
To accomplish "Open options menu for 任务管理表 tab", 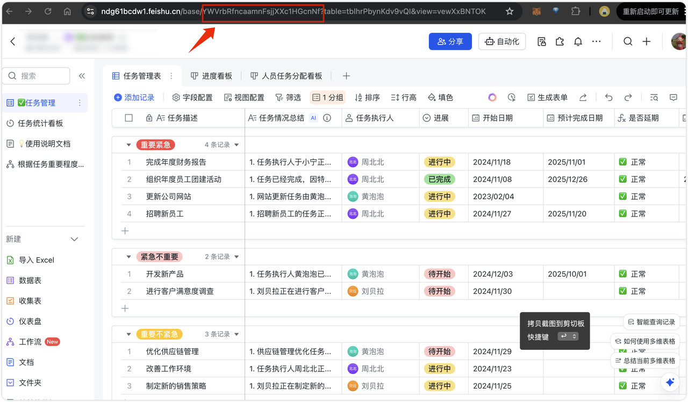I will point(171,76).
